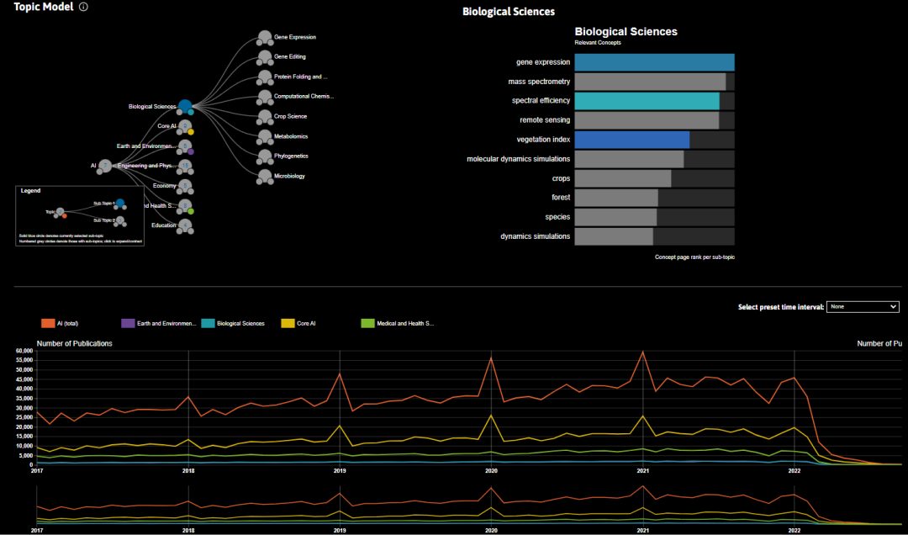The height and width of the screenshot is (535, 908).
Task: Collapse the AI root node numbered 7
Action: point(105,166)
